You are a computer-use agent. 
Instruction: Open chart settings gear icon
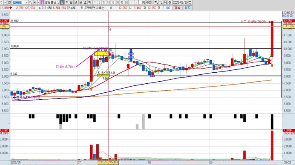click(x=170, y=2)
